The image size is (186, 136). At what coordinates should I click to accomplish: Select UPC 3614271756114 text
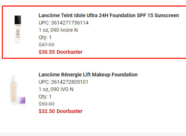tap(63, 23)
